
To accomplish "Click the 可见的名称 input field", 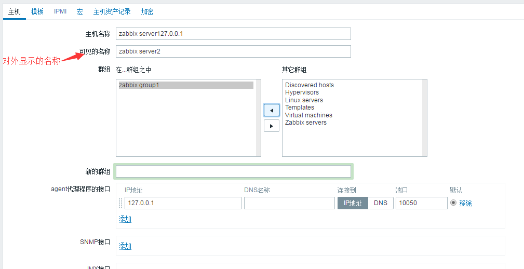I will point(233,51).
